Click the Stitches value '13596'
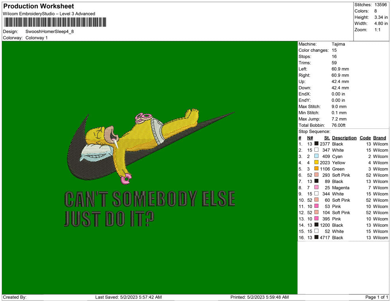391x301 pixels. point(380,5)
